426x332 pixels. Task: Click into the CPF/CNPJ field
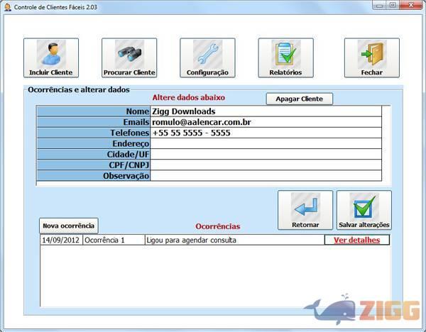265,165
